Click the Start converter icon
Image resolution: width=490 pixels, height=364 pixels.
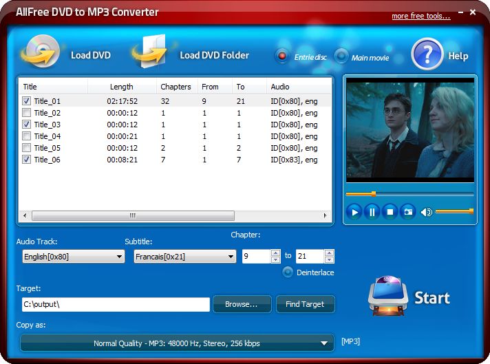tap(388, 296)
